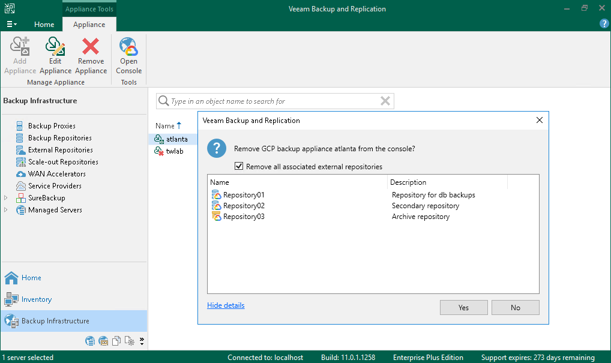Select SureBackup in the tree
The width and height of the screenshot is (611, 363).
[47, 198]
